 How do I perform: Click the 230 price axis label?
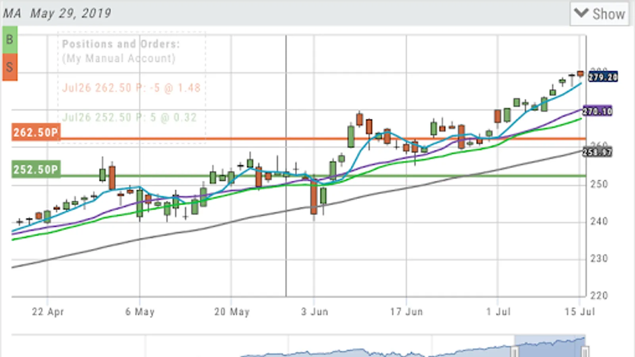click(599, 259)
